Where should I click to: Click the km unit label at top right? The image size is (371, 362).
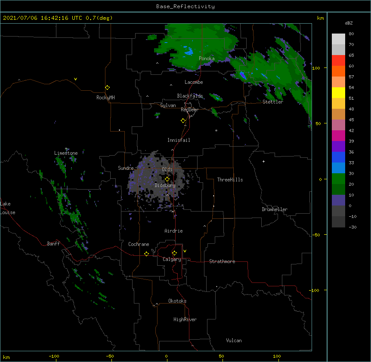click(x=320, y=18)
